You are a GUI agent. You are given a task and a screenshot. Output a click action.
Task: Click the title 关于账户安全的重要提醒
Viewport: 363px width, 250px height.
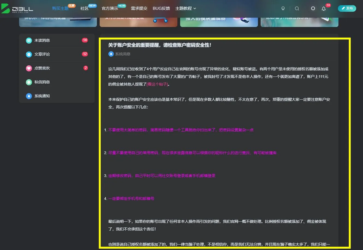click(x=160, y=45)
